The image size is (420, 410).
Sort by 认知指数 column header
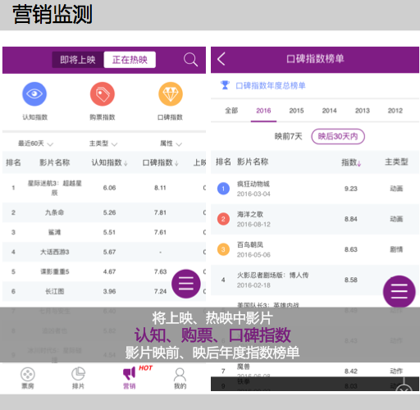(x=109, y=162)
